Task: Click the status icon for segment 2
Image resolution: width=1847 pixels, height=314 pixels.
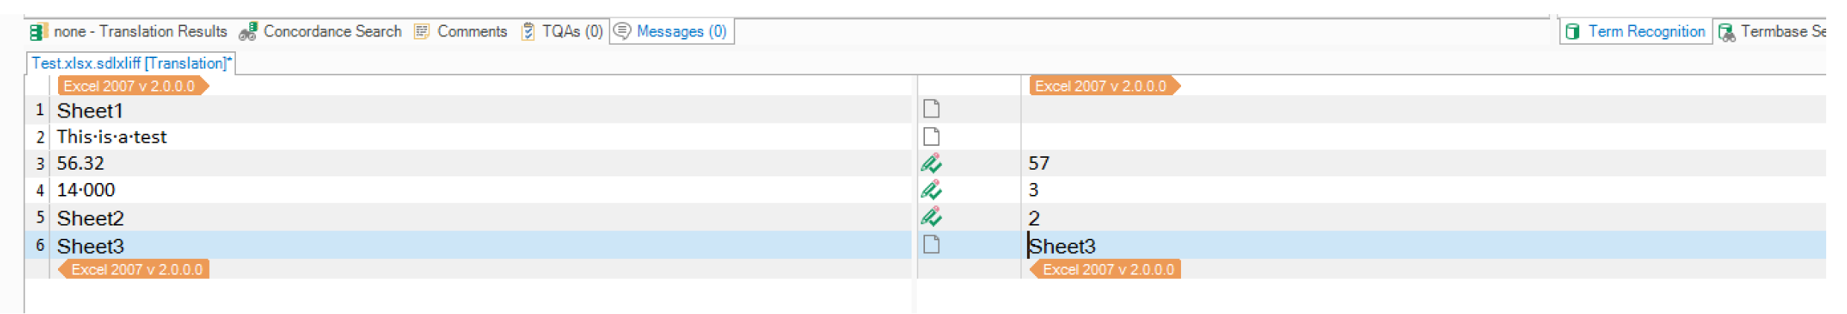Action: pyautogui.click(x=931, y=137)
